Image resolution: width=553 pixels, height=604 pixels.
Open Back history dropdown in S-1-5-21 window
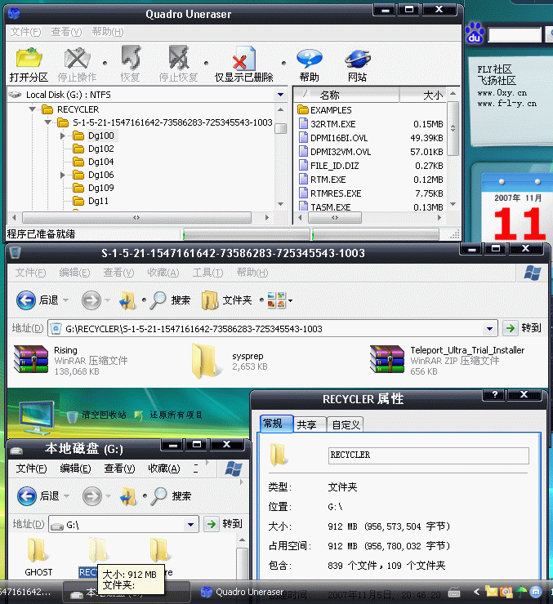(65, 300)
